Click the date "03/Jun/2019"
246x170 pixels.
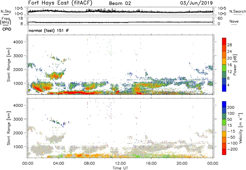point(196,3)
